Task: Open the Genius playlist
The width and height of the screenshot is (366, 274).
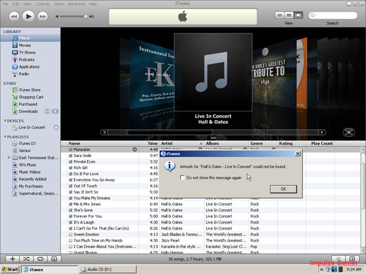Action: 24,150
